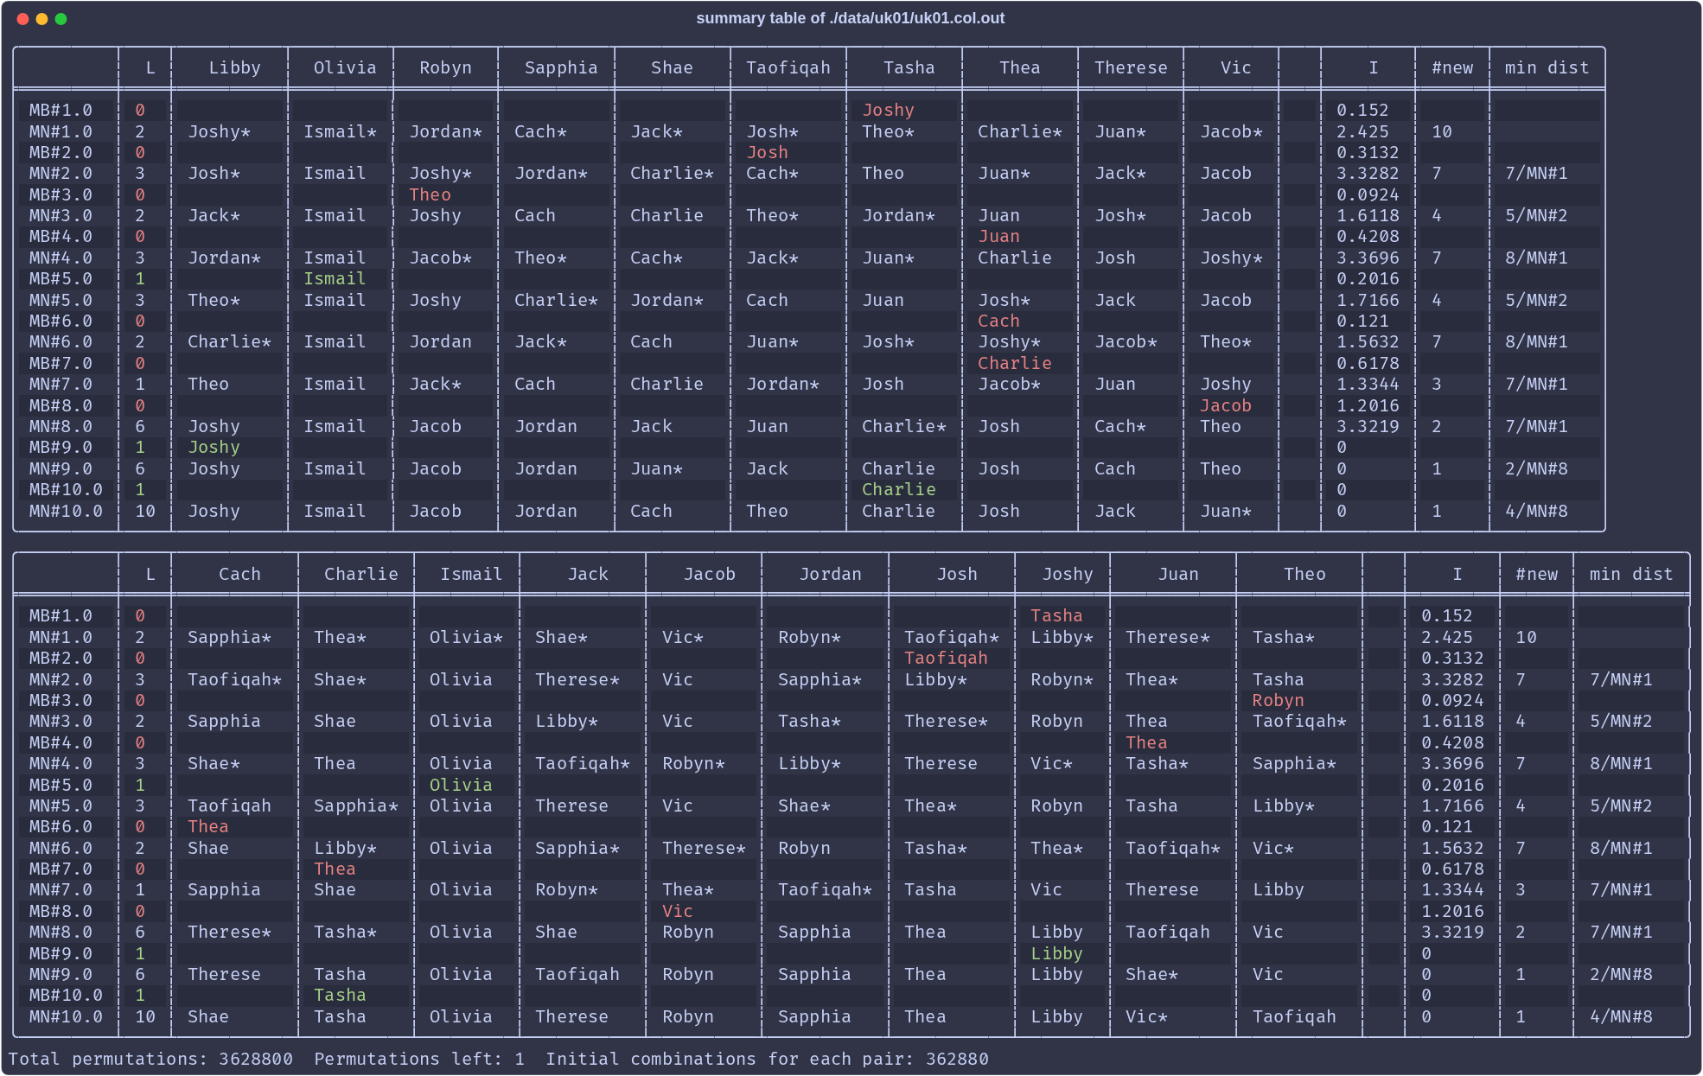Click 'Total permutations: 3628800' in status line

(x=150, y=1059)
